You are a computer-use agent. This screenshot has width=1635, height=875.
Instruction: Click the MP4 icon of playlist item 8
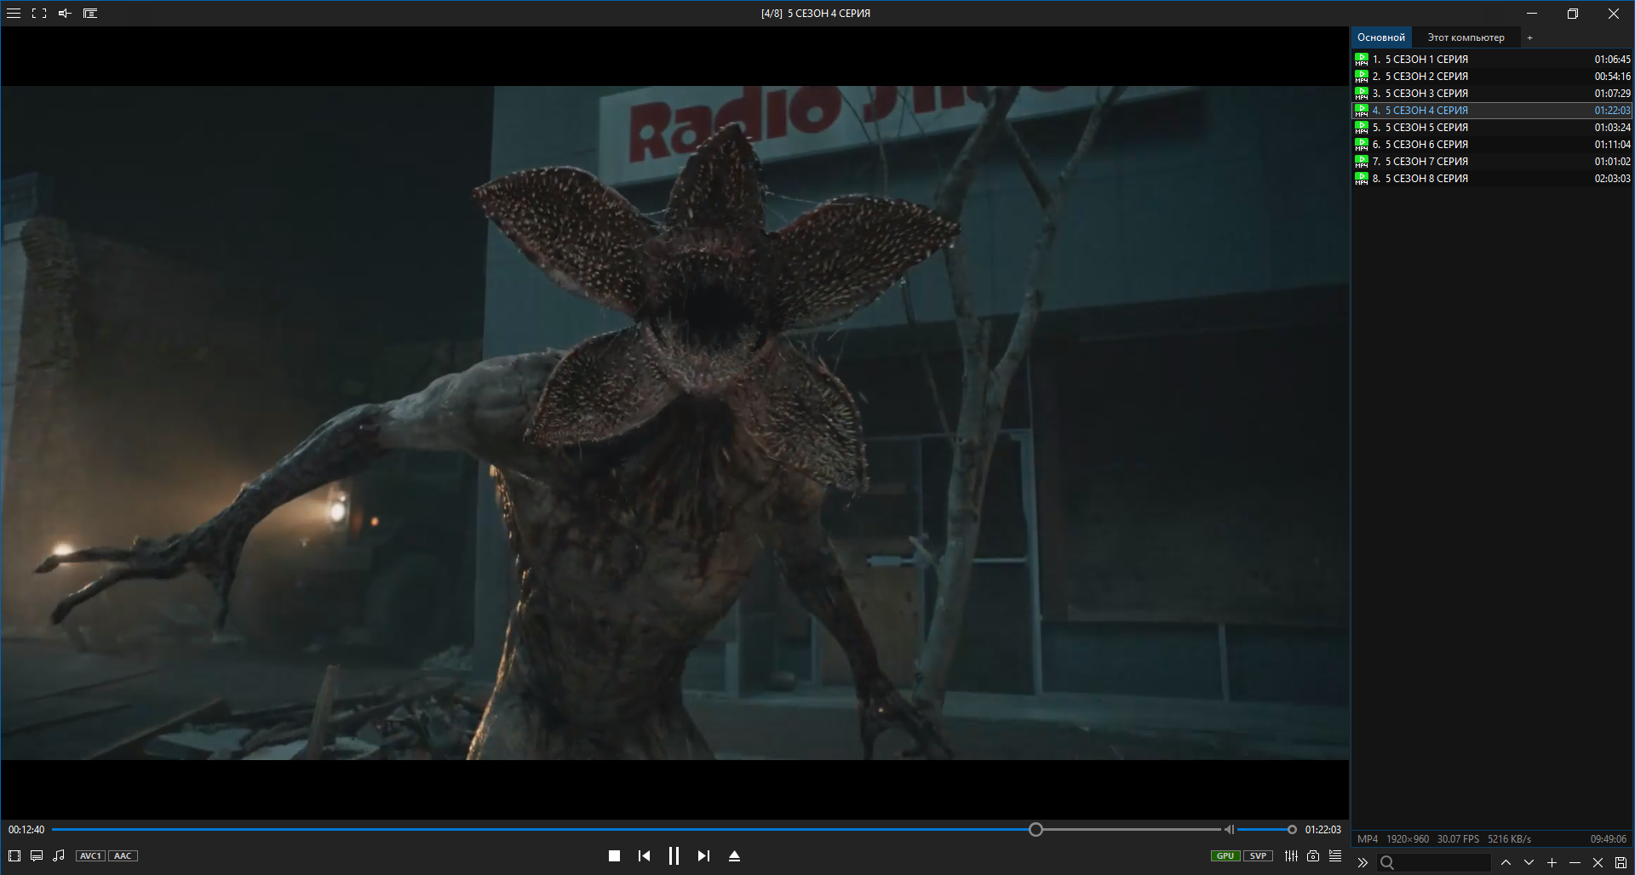pyautogui.click(x=1362, y=179)
